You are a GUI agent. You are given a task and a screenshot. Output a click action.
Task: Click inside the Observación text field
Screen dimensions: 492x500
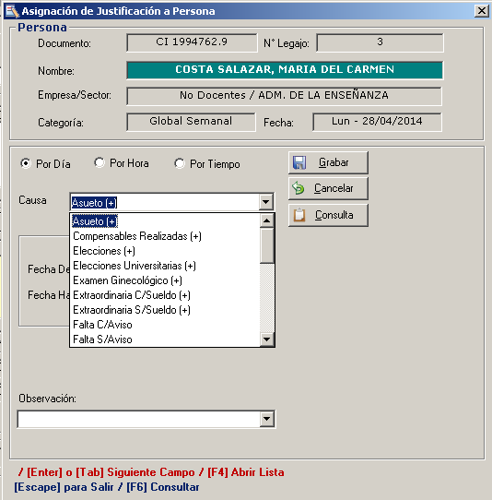click(x=138, y=419)
